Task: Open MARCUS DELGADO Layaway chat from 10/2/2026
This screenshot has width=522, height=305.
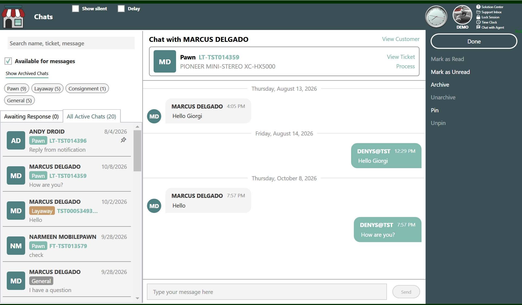Action: pos(67,211)
